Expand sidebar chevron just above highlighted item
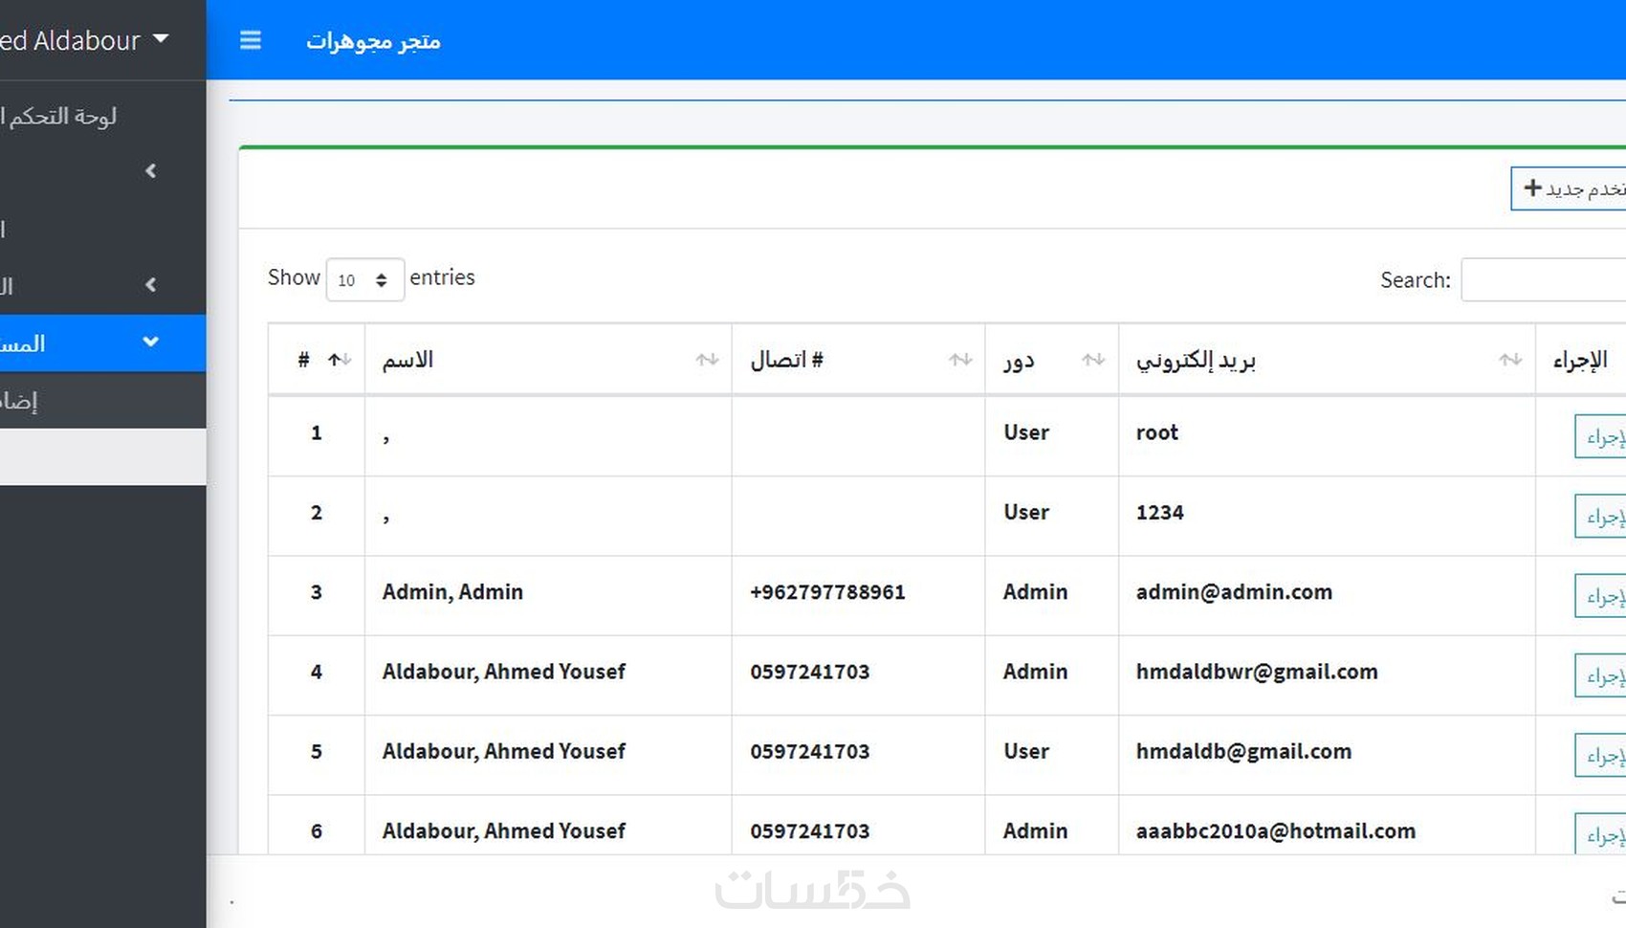 [150, 285]
